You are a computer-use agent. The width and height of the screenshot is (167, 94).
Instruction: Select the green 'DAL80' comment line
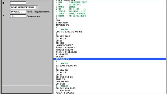click(64, 30)
